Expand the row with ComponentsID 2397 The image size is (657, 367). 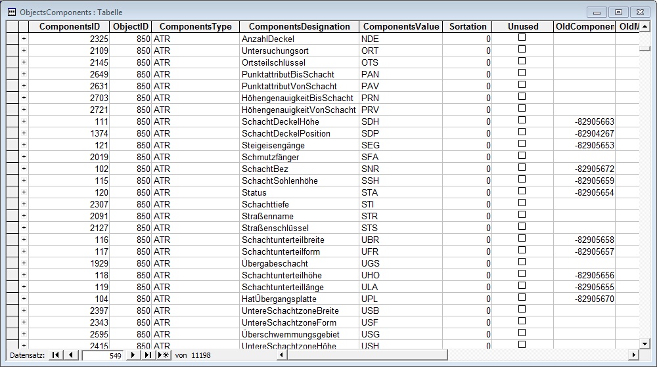tap(24, 311)
